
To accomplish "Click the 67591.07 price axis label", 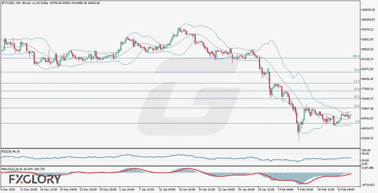I will click(368, 118).
